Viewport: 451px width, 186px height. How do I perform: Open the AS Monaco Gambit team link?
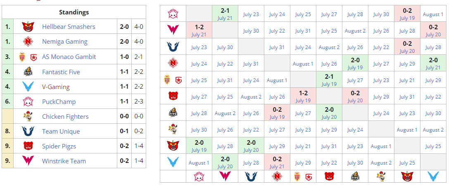click(69, 57)
